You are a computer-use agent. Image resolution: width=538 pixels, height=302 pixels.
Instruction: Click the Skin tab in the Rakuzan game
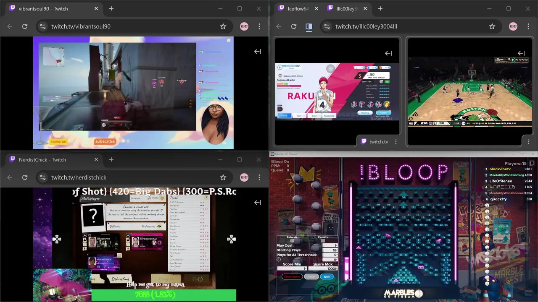299,116
